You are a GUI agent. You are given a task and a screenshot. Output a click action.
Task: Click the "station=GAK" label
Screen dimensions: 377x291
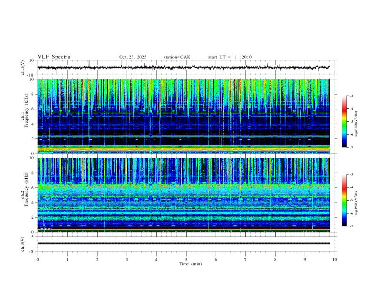(177, 57)
